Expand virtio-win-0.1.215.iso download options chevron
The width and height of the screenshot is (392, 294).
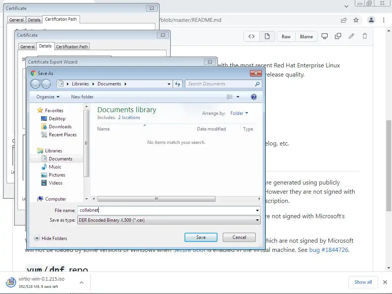point(81,283)
